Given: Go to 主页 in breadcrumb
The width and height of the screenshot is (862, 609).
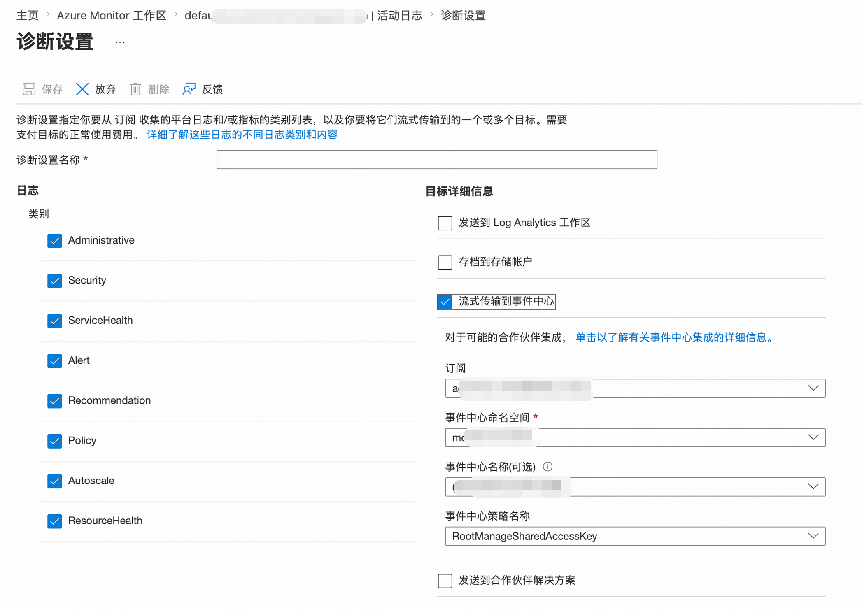Looking at the screenshot, I should [x=28, y=16].
